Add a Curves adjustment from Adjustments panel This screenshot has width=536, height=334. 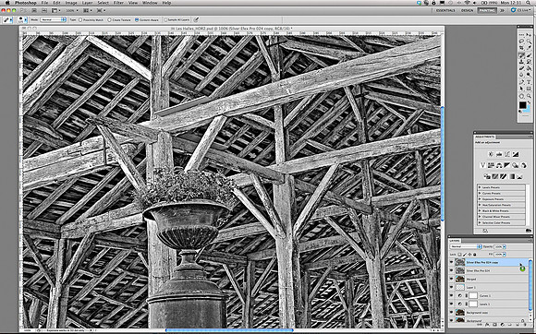[x=507, y=155]
